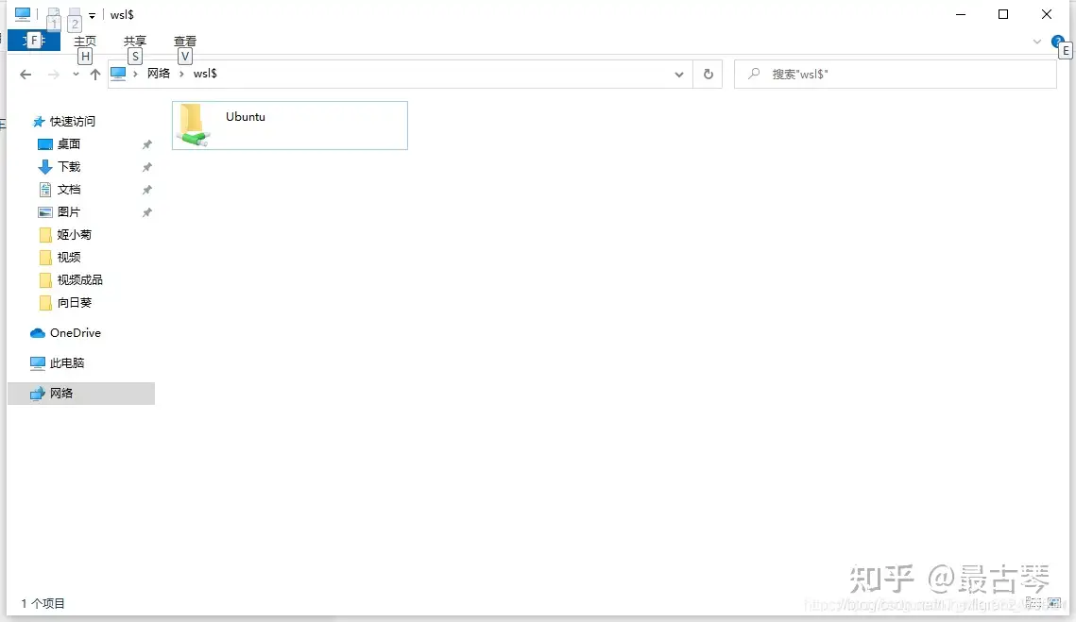
Task: Click the search magnifier icon
Action: (754, 74)
